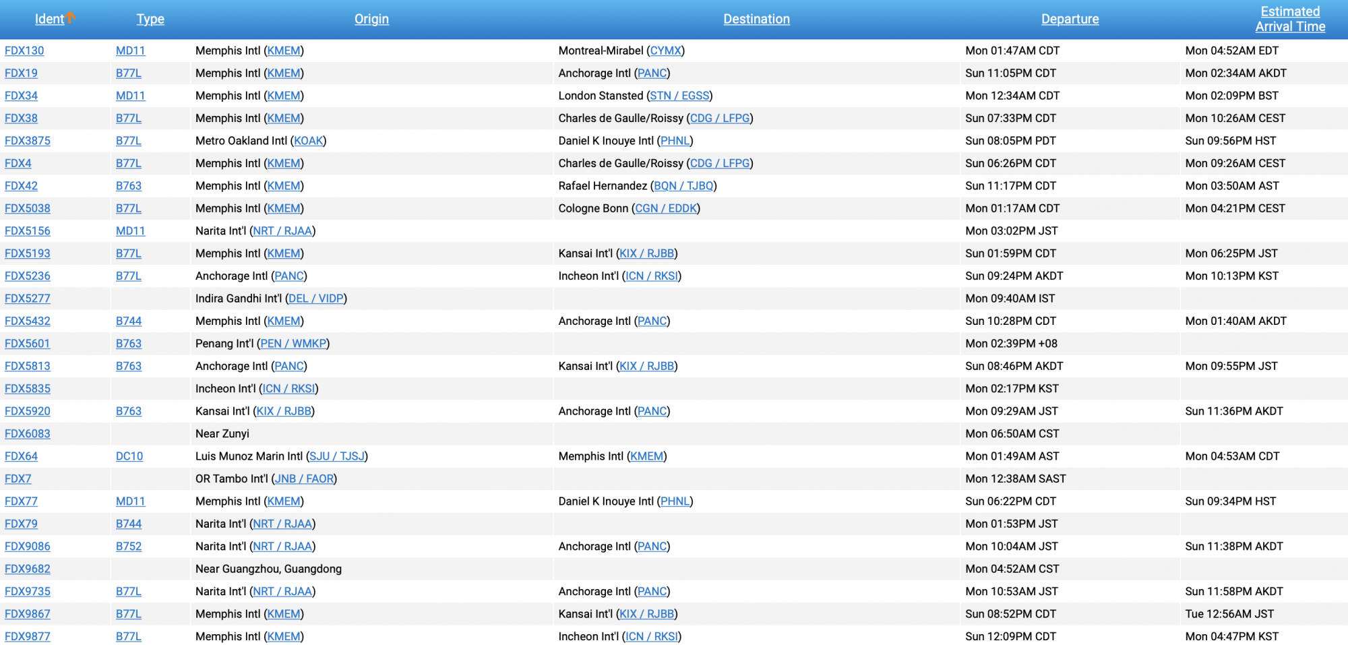Open the DC10 aircraft type link
1348x645 pixels.
point(129,456)
